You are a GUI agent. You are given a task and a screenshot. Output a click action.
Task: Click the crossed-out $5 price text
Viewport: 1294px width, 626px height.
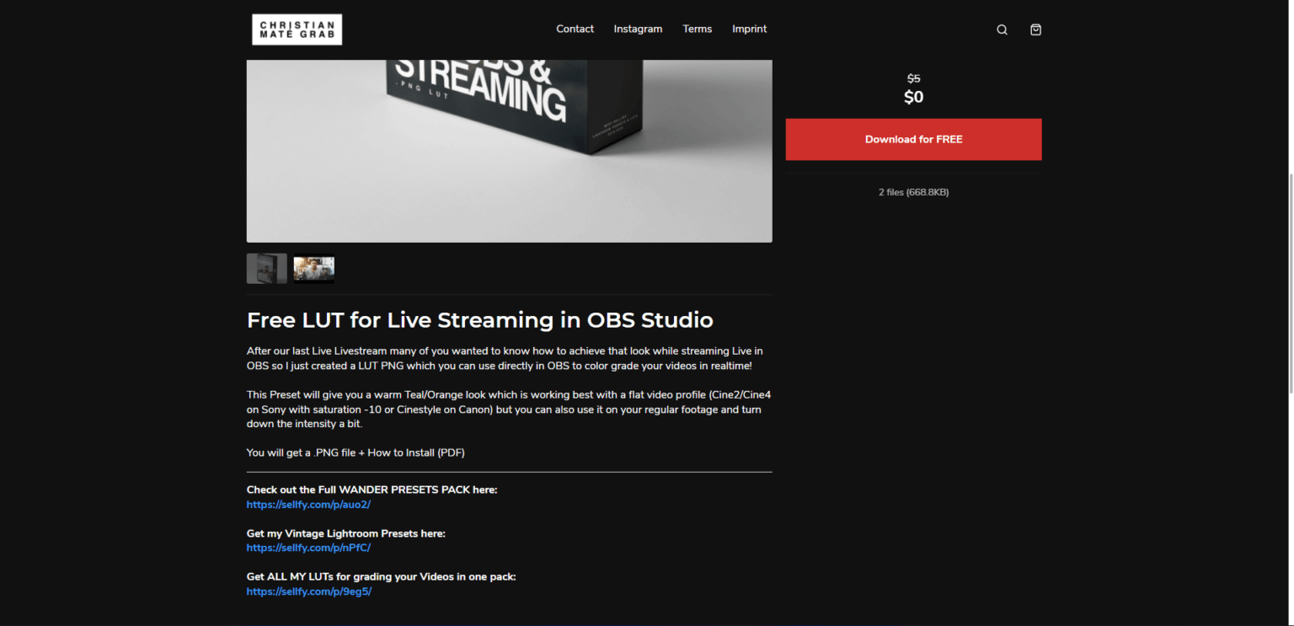point(913,78)
